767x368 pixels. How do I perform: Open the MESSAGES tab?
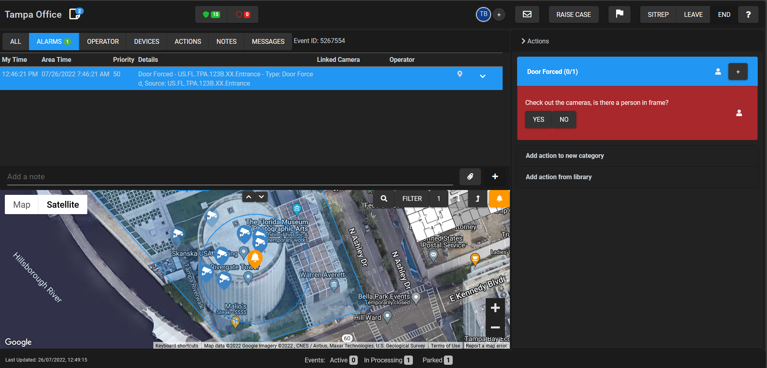click(268, 41)
